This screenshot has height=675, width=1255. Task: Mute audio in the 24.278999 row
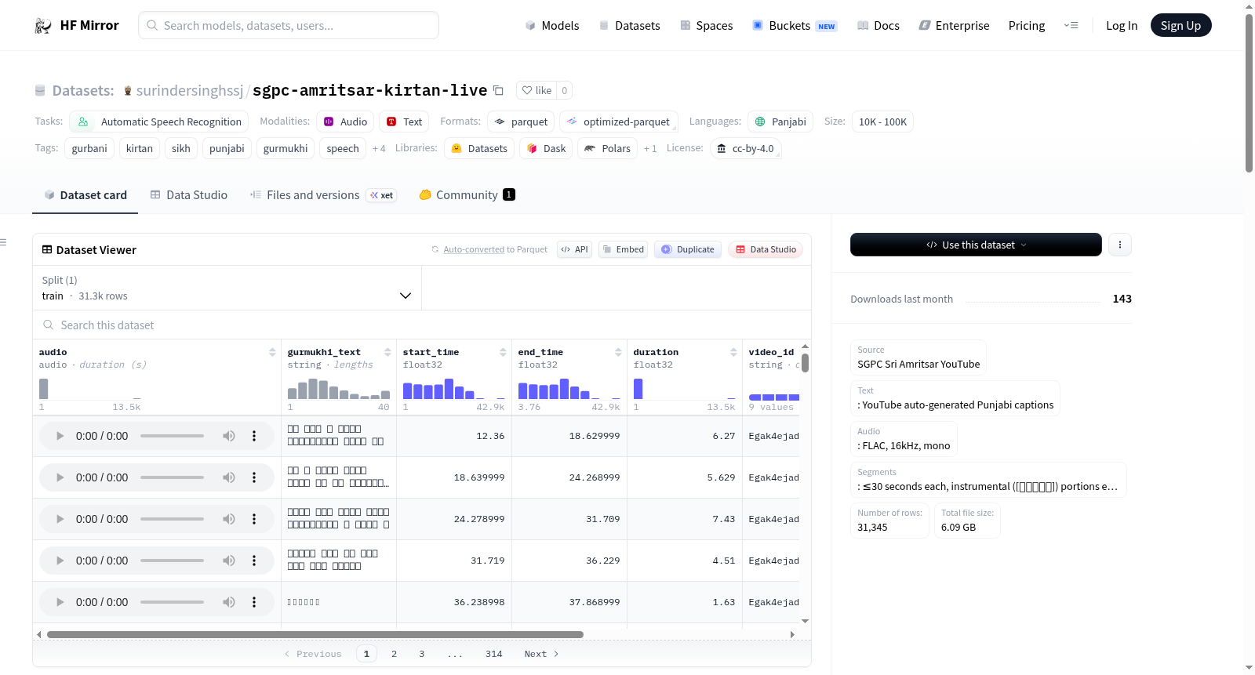[x=229, y=519]
